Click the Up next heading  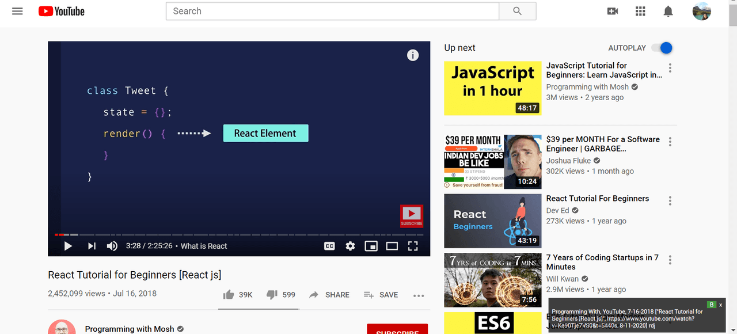(459, 48)
